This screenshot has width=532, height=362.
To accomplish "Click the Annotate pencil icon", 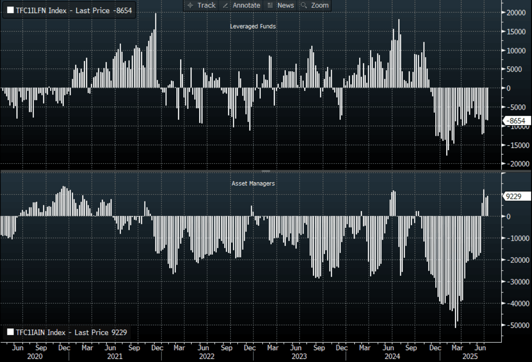I will pos(226,5).
